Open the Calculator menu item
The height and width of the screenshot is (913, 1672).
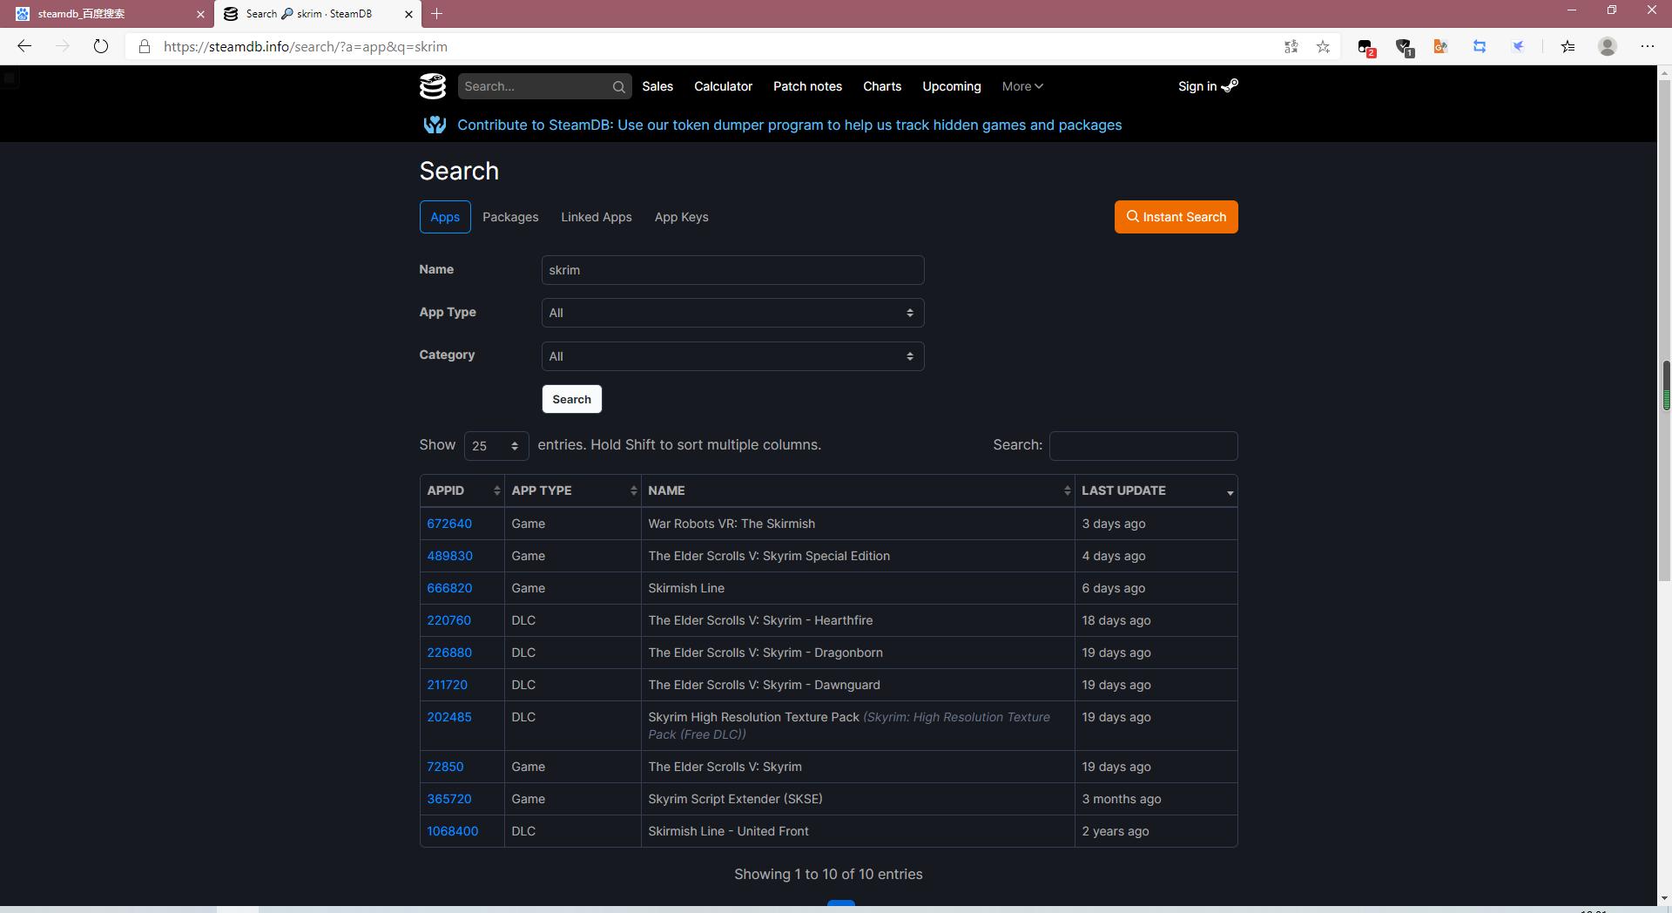[x=723, y=86]
